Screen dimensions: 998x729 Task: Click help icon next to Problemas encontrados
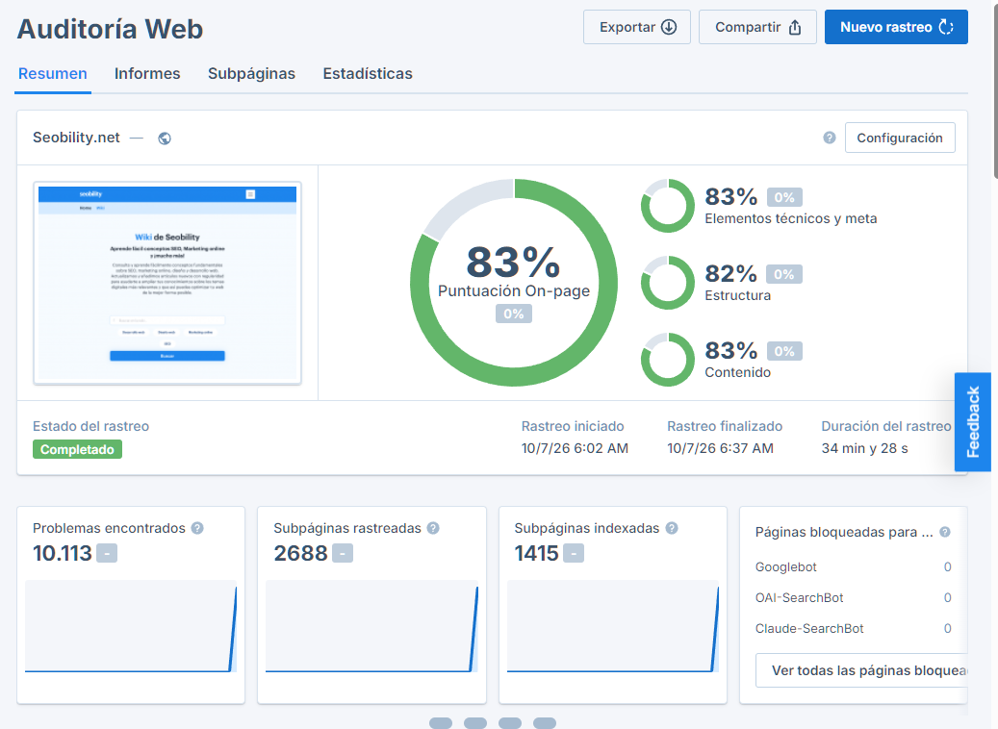pos(197,528)
